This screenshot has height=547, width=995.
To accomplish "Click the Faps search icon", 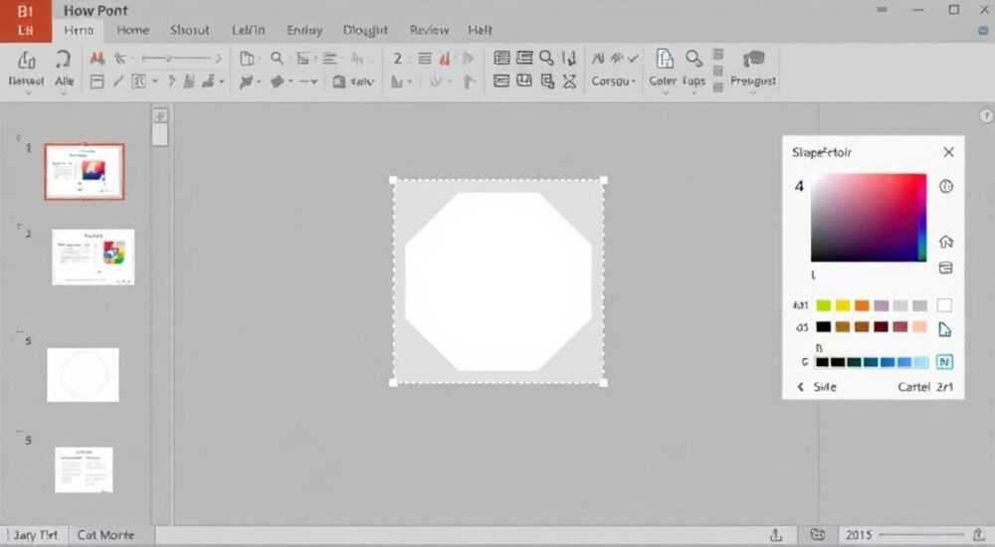I will (x=694, y=59).
